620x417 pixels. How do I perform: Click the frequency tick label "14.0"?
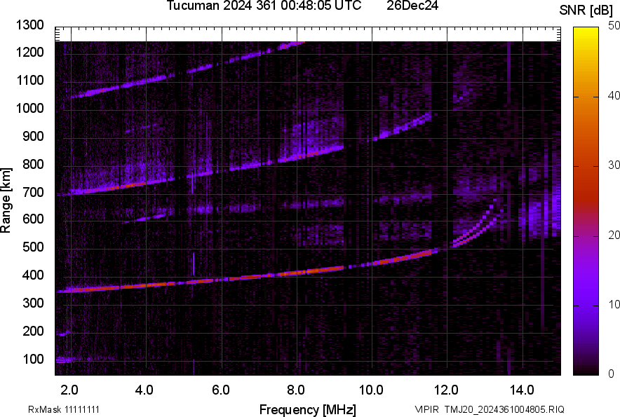pyautogui.click(x=522, y=390)
